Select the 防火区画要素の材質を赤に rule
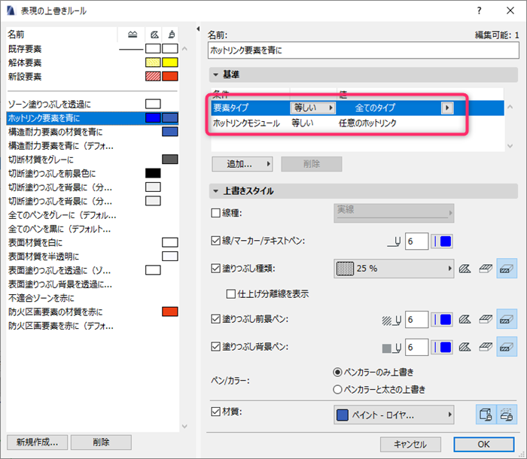 point(93,312)
